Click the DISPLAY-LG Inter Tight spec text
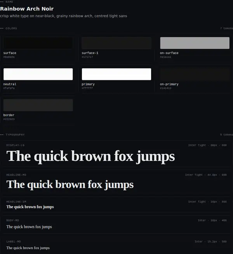Viewport: 233px width, 254px height. point(207,145)
